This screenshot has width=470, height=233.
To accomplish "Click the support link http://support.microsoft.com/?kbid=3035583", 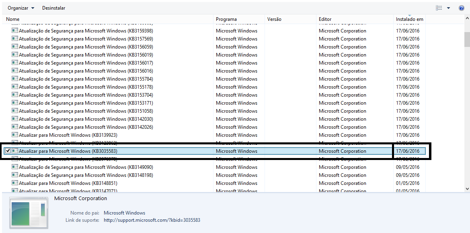I will 152,220.
